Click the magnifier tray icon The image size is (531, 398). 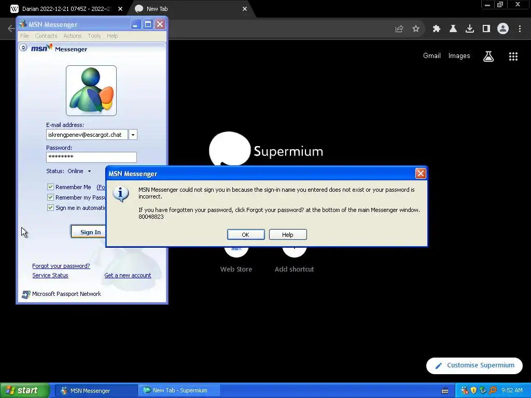(x=493, y=391)
